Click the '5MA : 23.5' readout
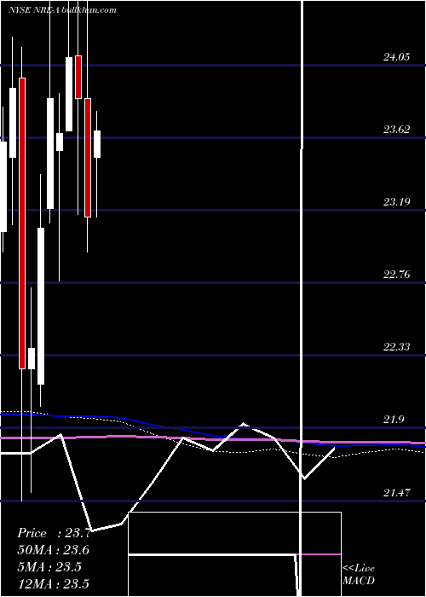 pos(49,566)
